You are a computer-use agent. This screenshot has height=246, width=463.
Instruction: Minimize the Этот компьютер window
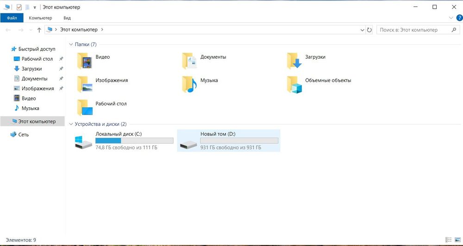[415, 7]
